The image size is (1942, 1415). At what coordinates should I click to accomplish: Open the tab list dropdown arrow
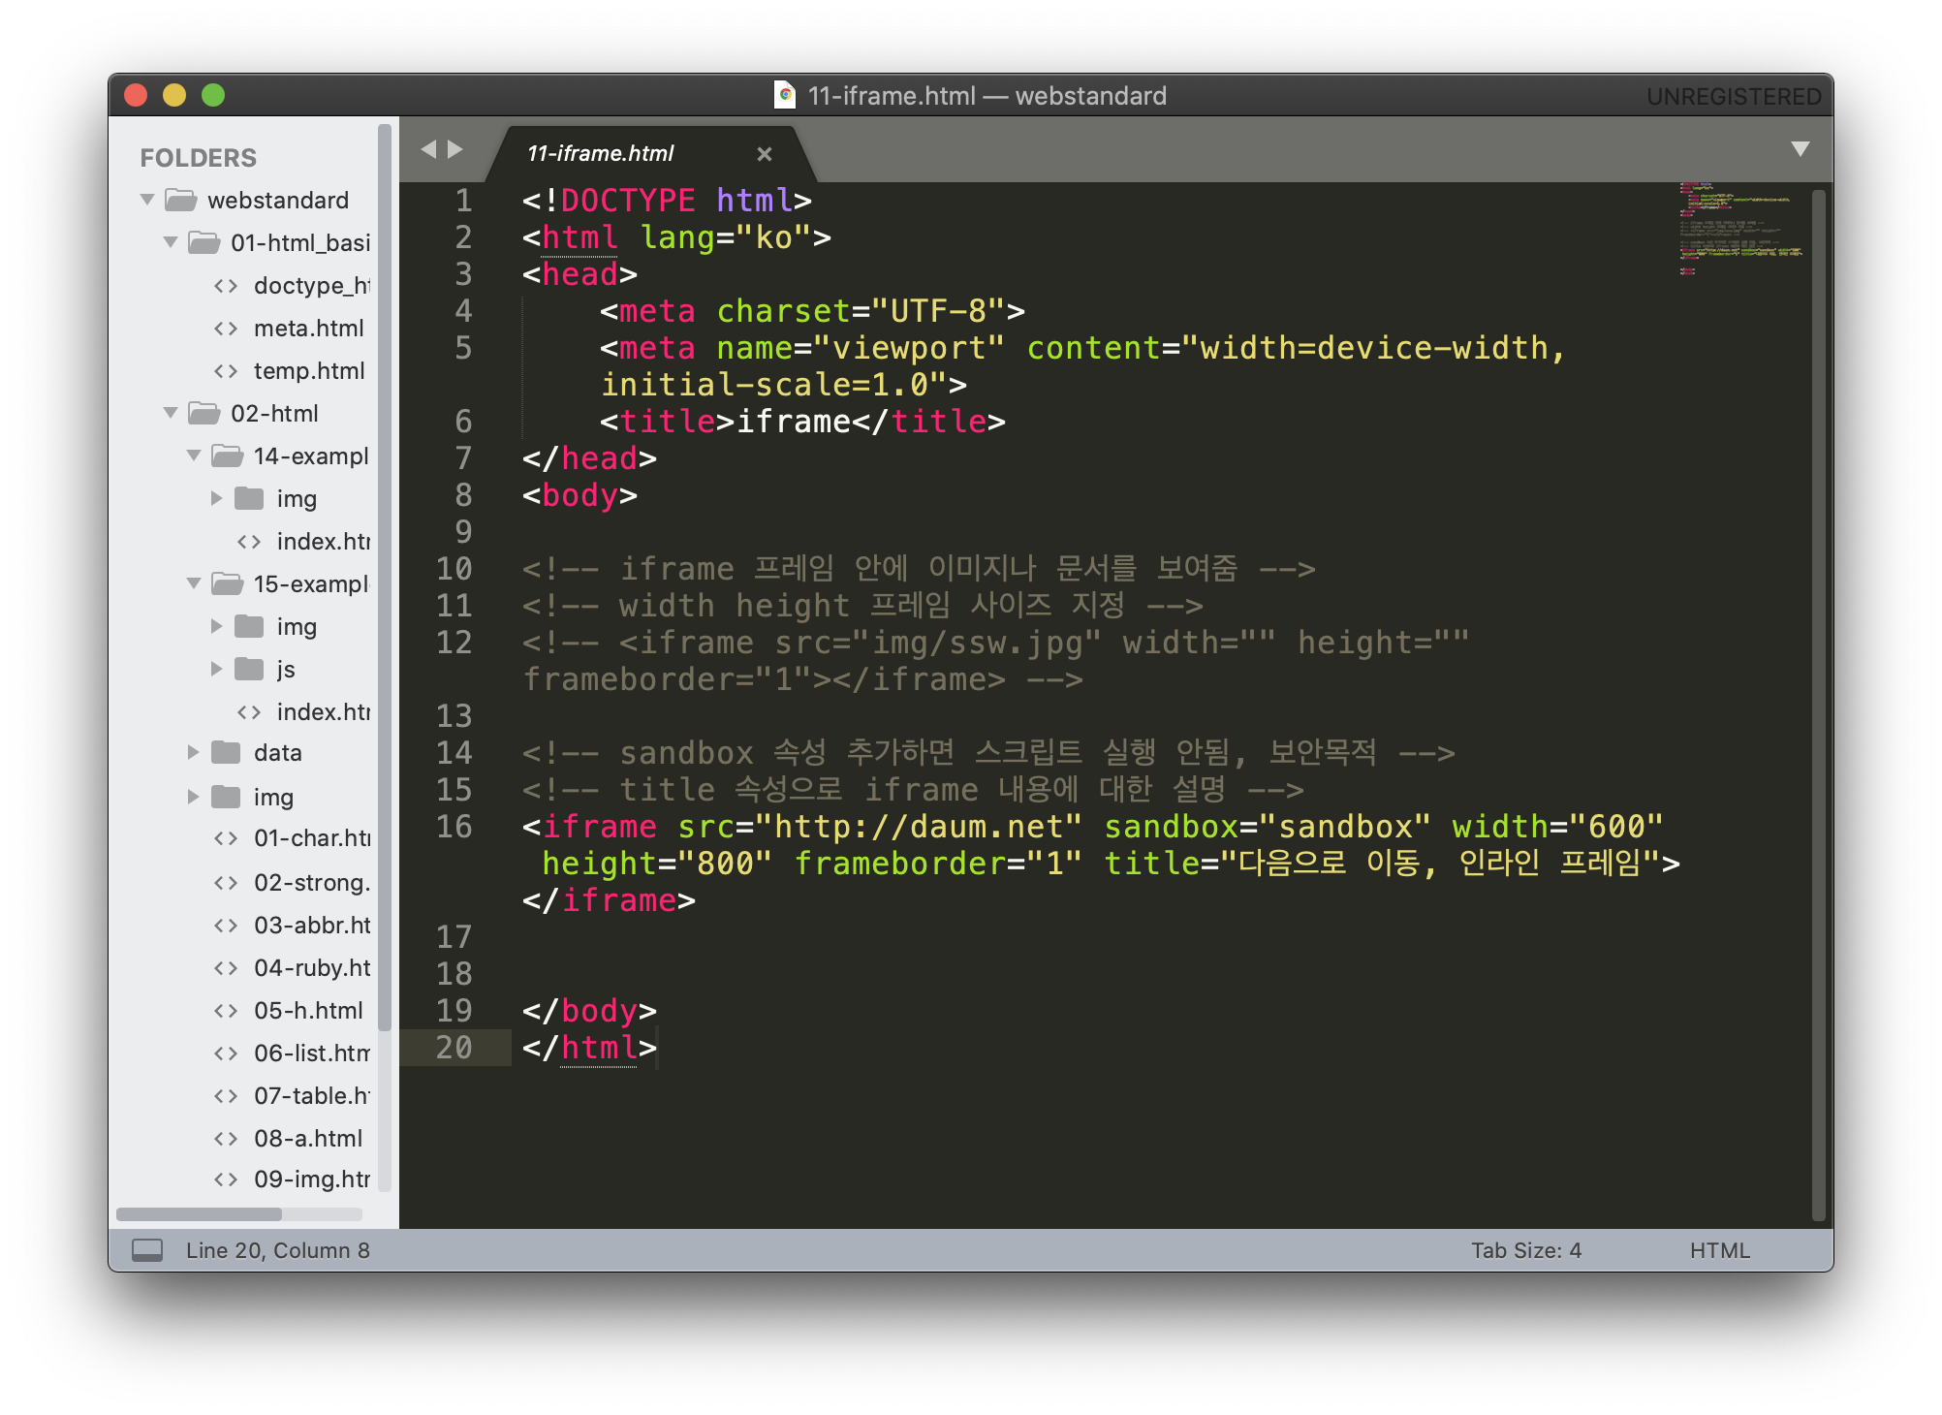click(1801, 149)
